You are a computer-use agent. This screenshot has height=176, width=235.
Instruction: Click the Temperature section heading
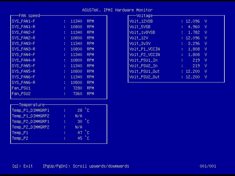[32, 105]
